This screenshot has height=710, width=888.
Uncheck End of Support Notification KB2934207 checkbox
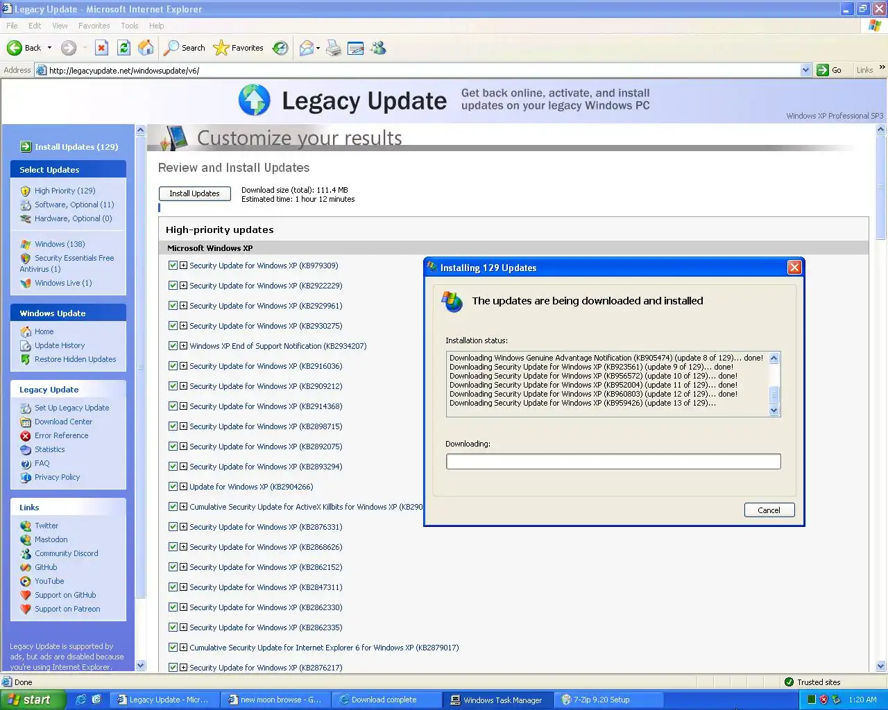click(x=173, y=345)
